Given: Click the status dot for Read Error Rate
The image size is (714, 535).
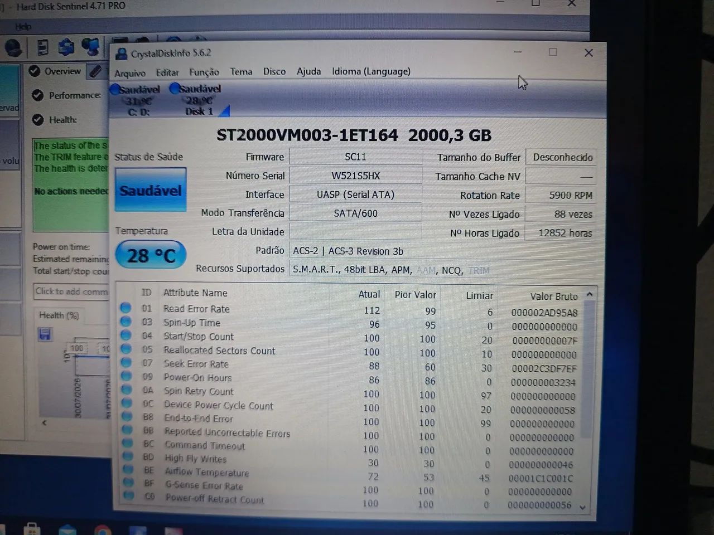Looking at the screenshot, I should click(x=126, y=307).
